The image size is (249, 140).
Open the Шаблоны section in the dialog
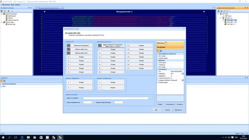pyautogui.click(x=170, y=43)
